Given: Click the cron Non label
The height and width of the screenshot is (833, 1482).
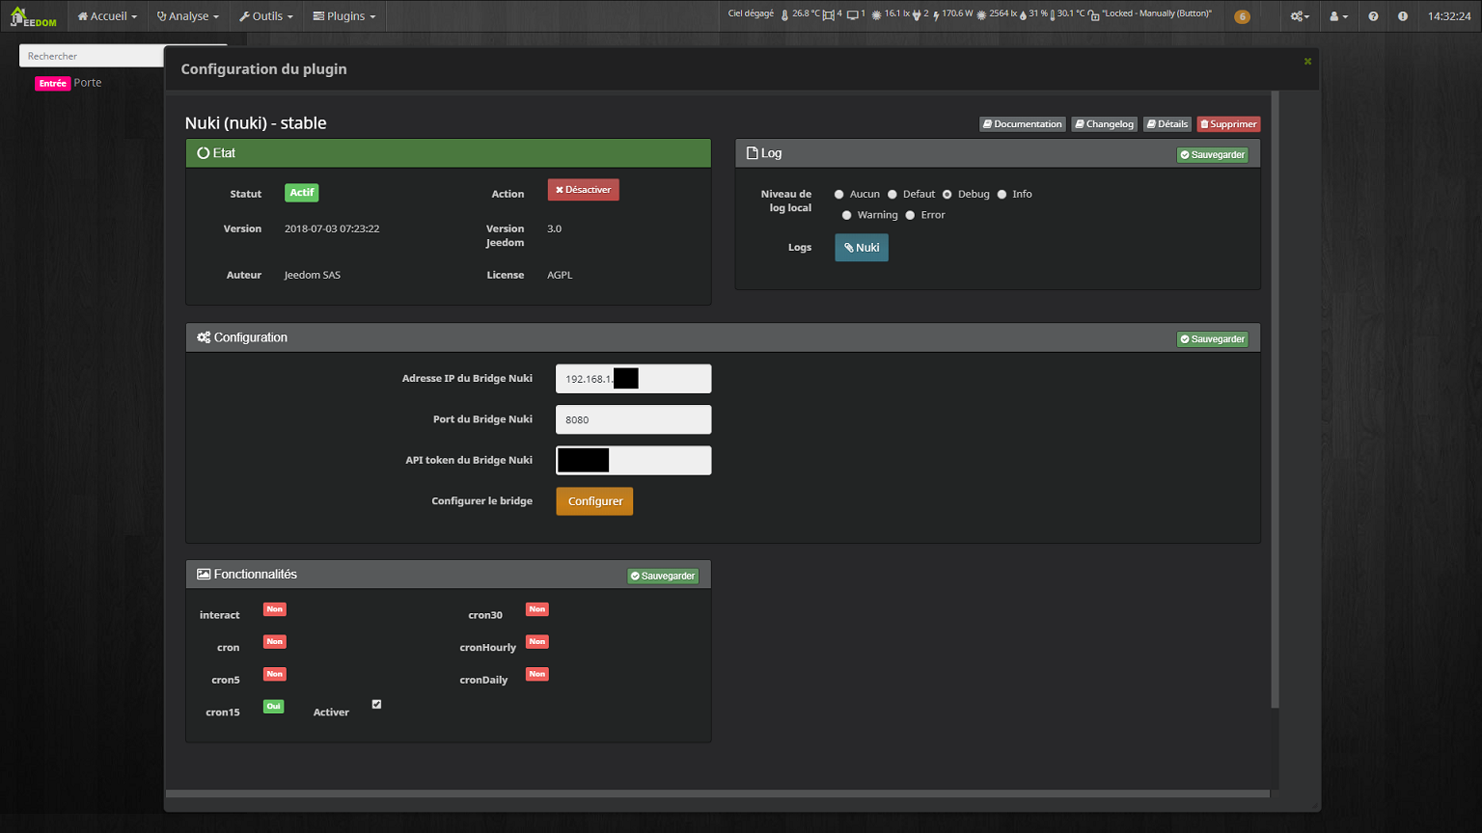Looking at the screenshot, I should (275, 642).
